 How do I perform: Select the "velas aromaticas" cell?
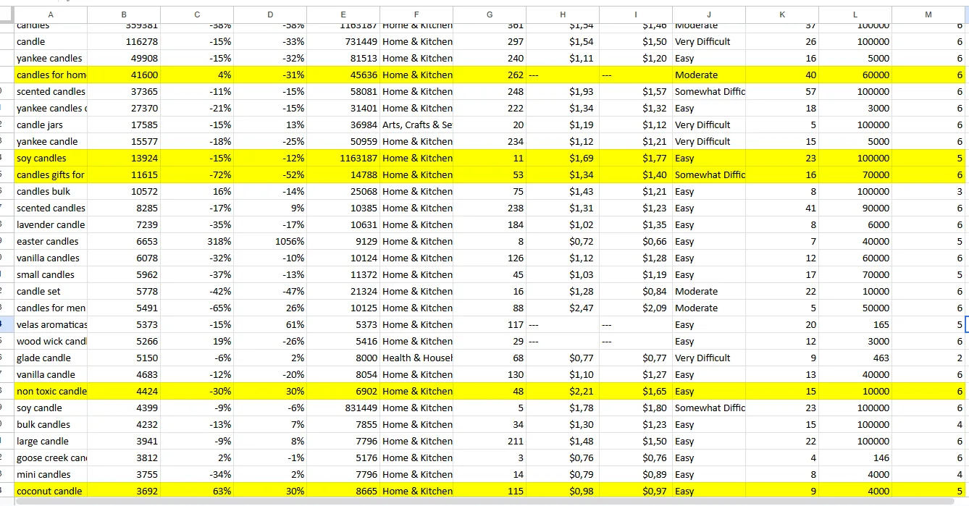[51, 325]
